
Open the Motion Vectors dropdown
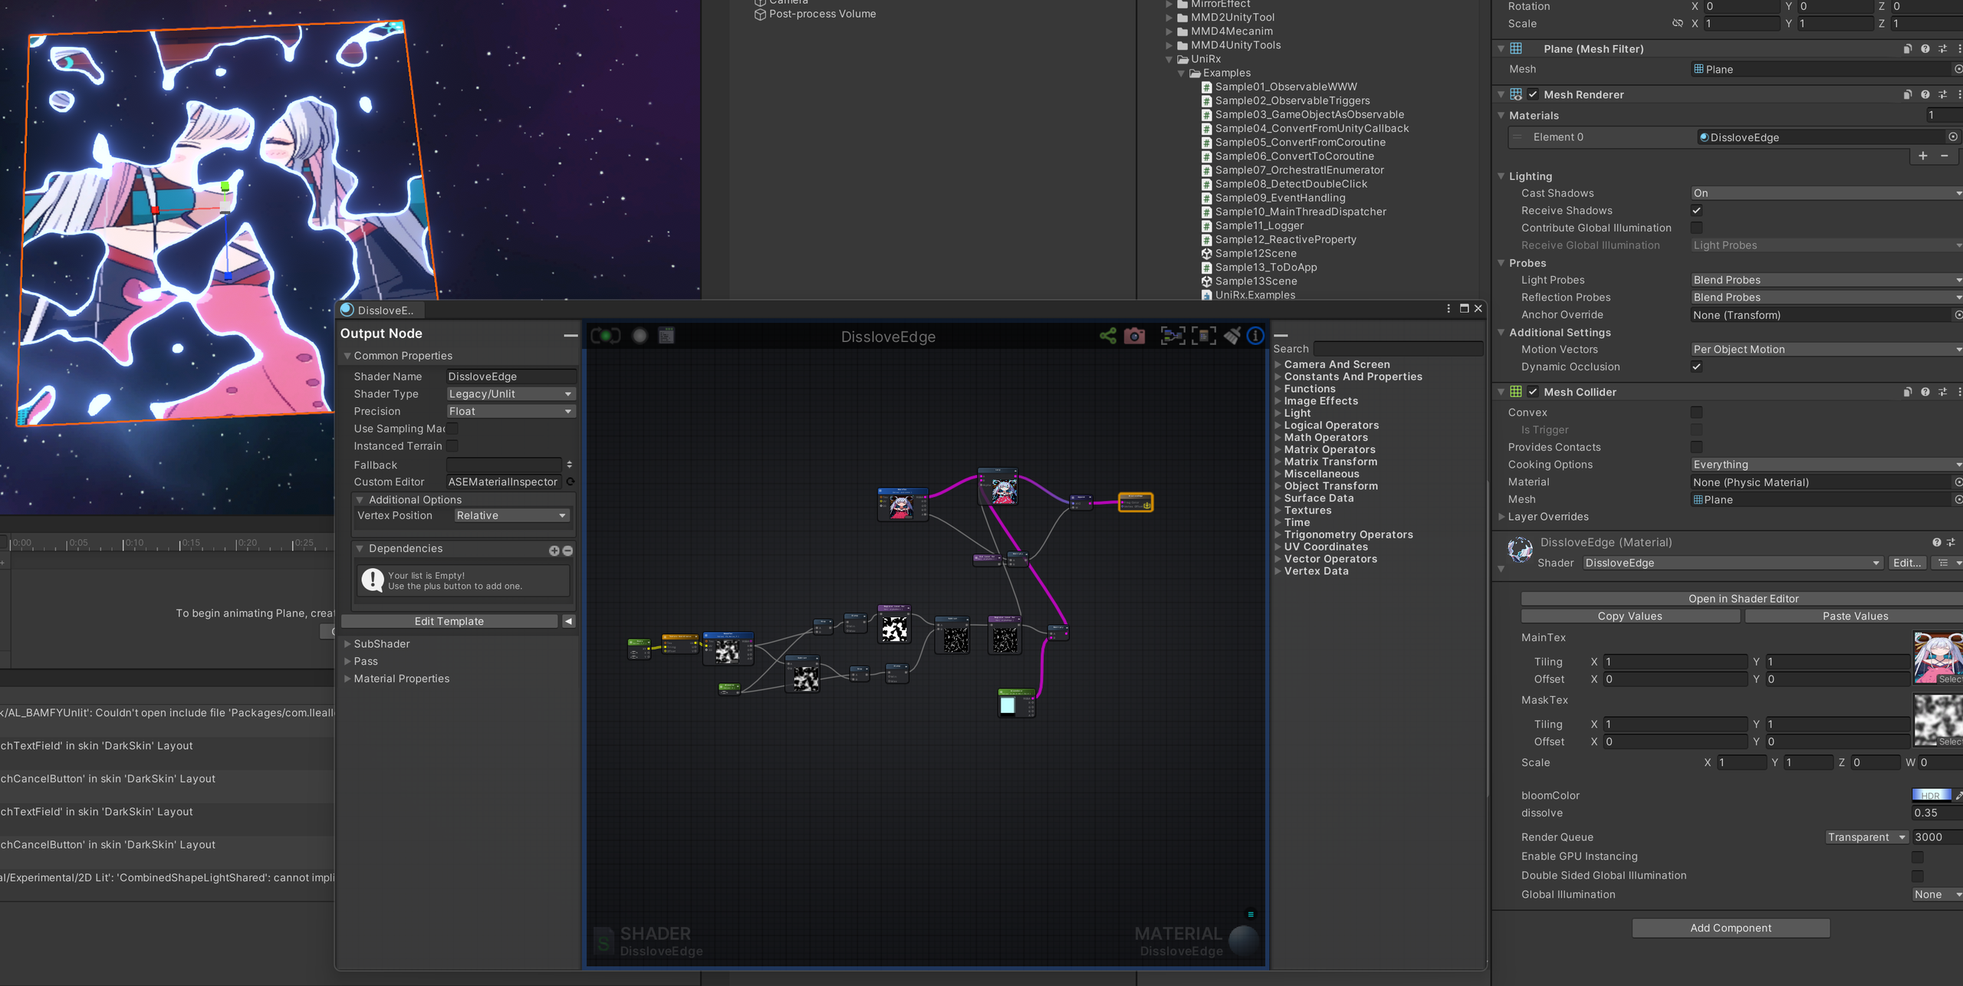[1827, 349]
